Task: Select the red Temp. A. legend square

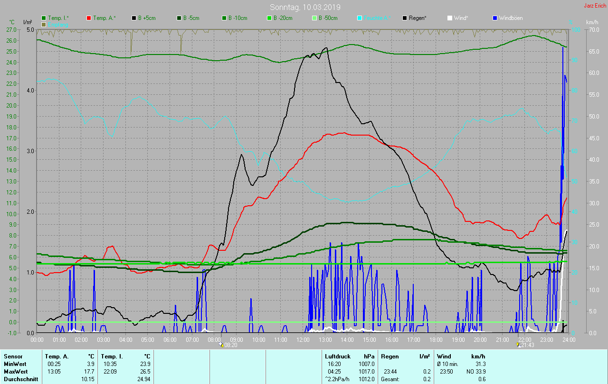Action: [x=89, y=18]
